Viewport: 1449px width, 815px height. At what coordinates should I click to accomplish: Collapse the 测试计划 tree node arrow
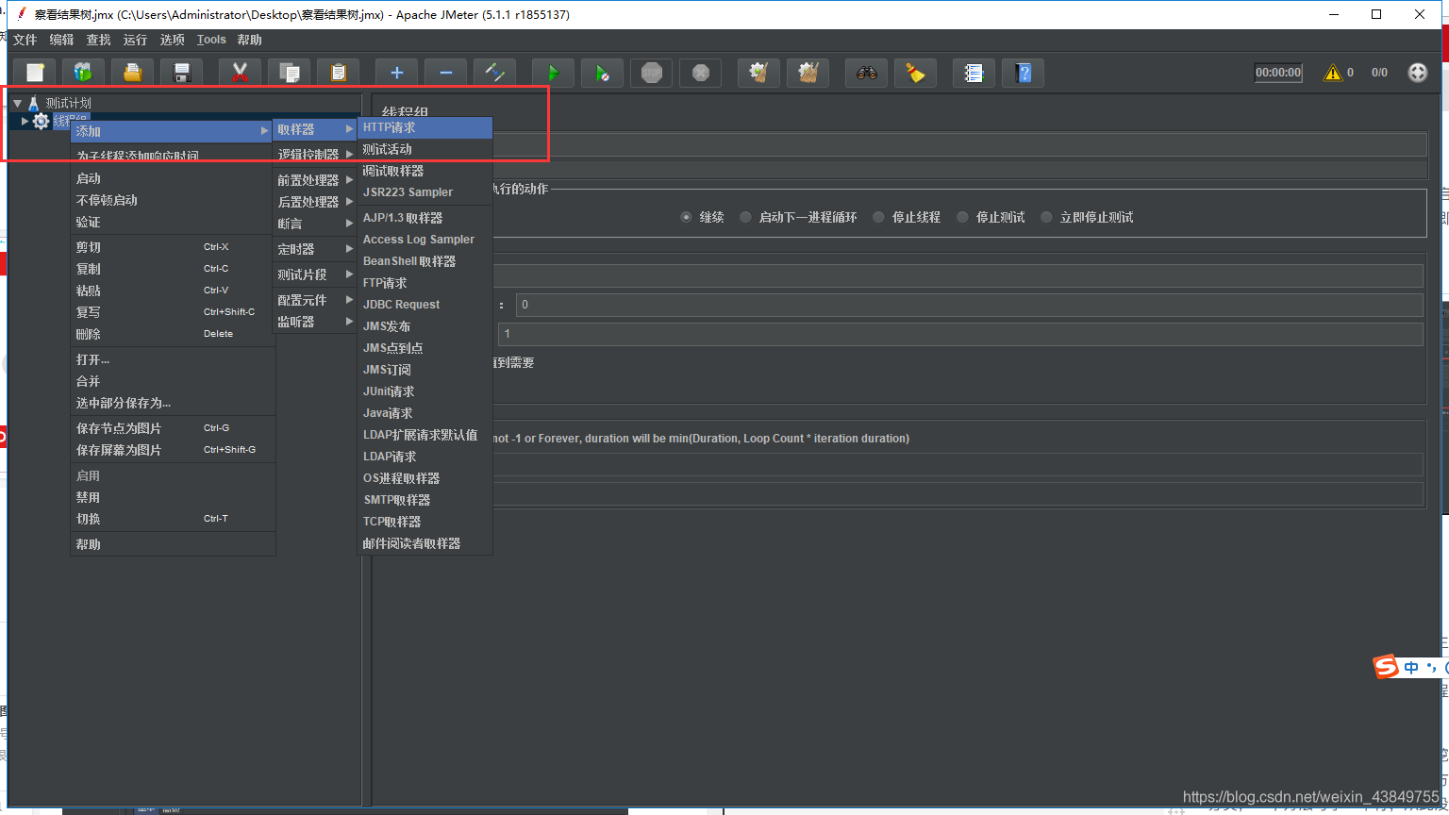17,103
